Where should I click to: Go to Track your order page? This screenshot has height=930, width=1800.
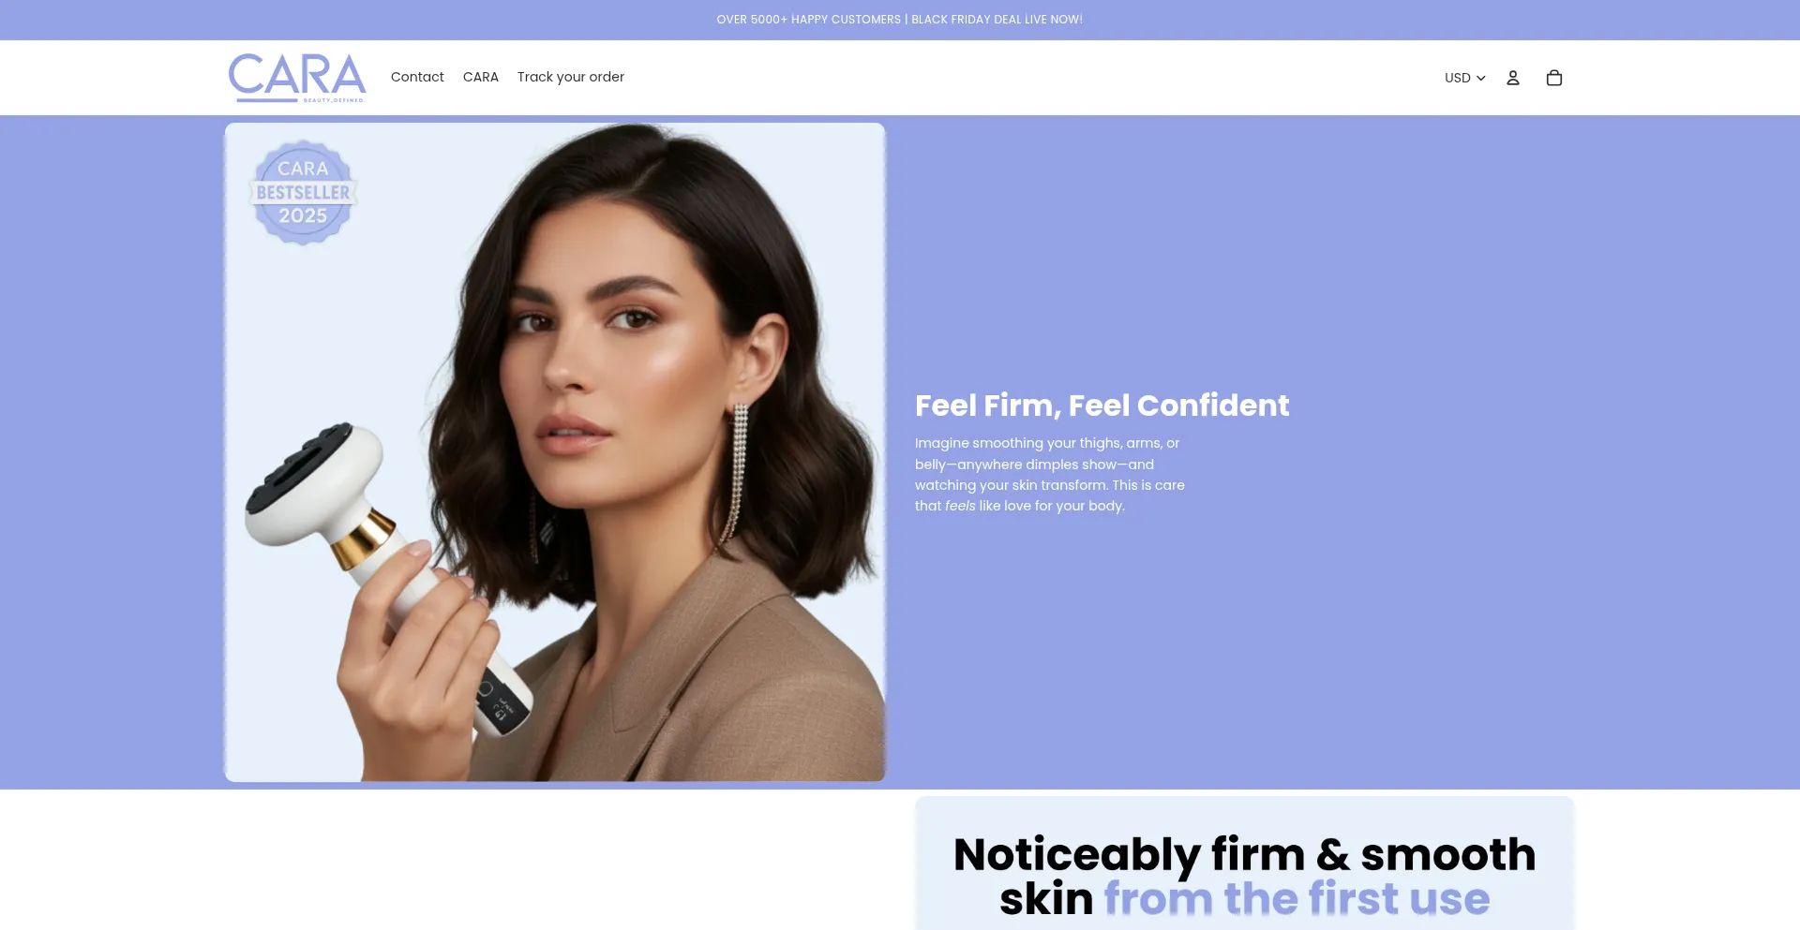(x=571, y=77)
